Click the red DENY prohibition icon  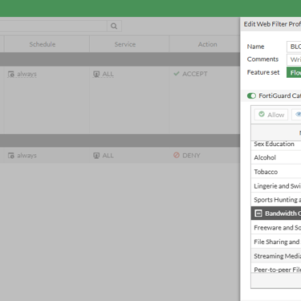tap(177, 155)
